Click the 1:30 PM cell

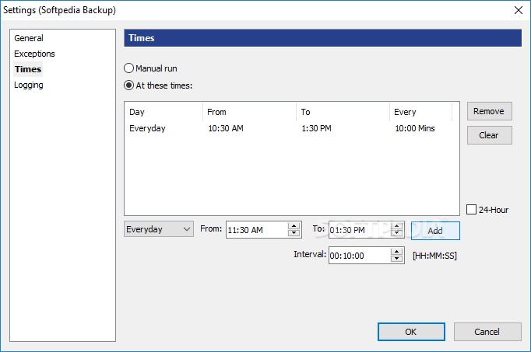tap(316, 128)
